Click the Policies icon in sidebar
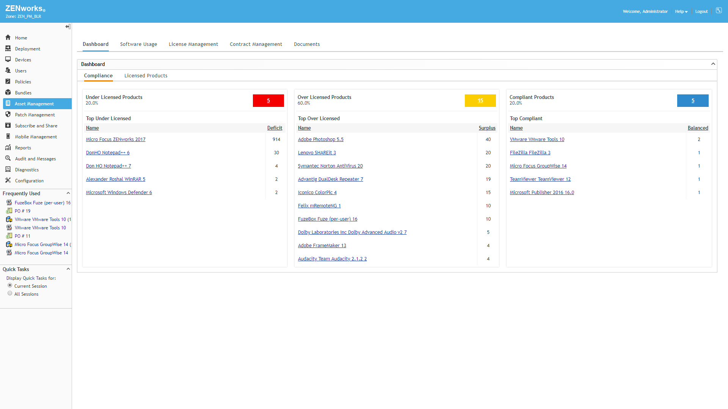 click(x=8, y=81)
